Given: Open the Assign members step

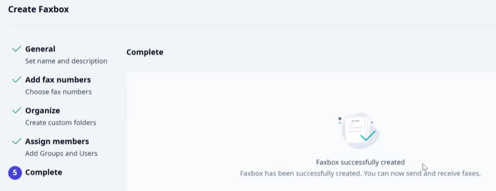Looking at the screenshot, I should coord(57,141).
